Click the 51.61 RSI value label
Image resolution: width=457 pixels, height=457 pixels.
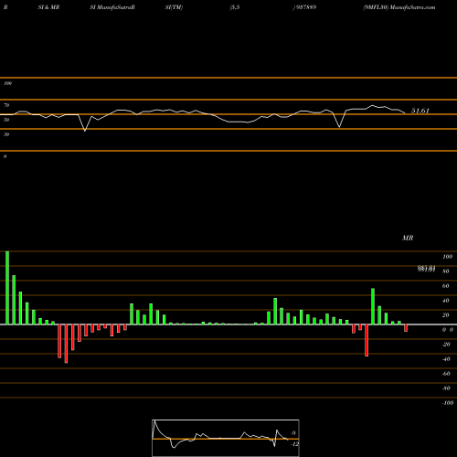[x=420, y=111]
